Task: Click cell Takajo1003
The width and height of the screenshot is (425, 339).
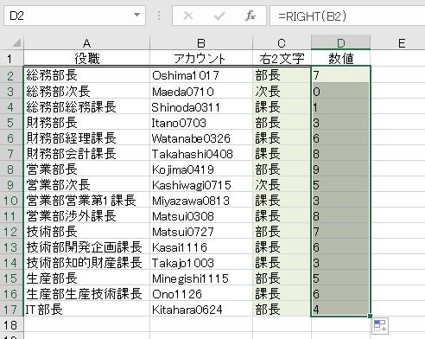Action: click(201, 263)
